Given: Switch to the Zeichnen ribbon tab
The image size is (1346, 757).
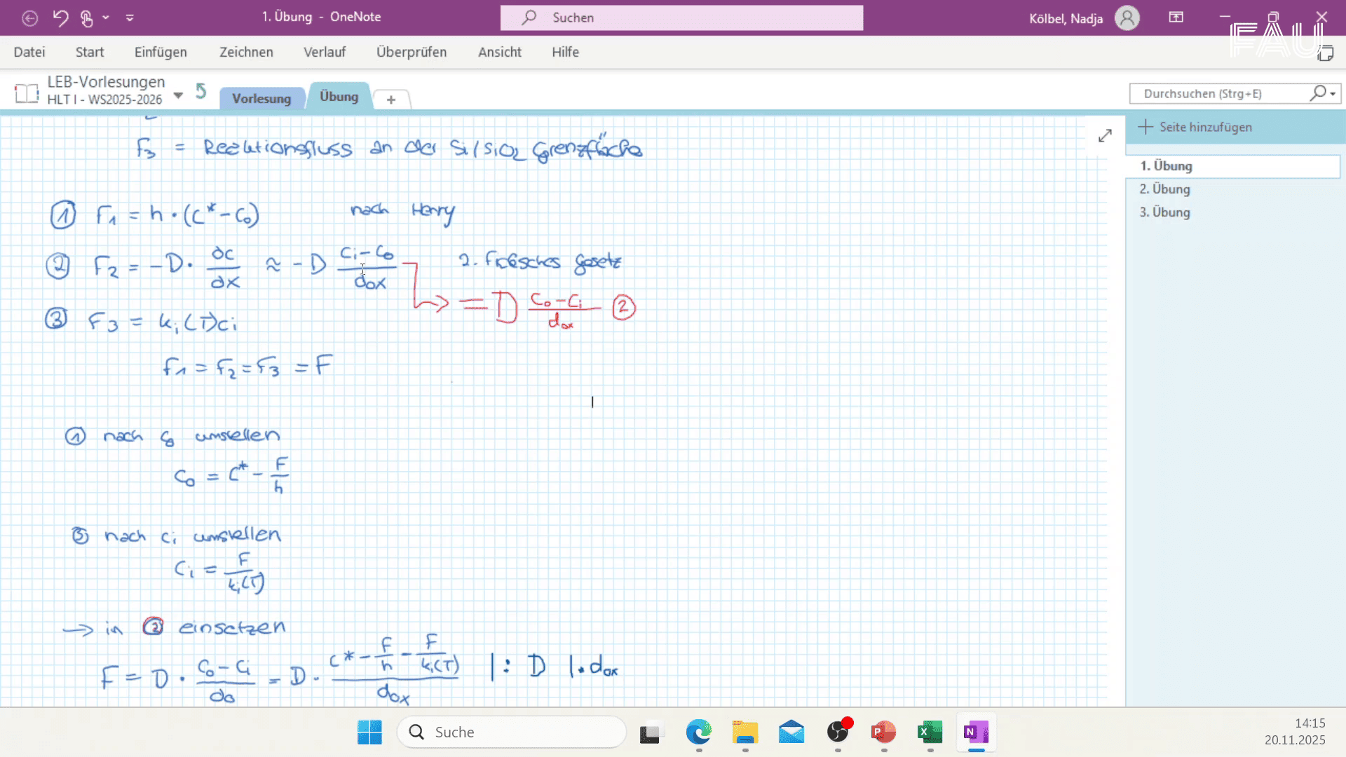Looking at the screenshot, I should pos(246,52).
